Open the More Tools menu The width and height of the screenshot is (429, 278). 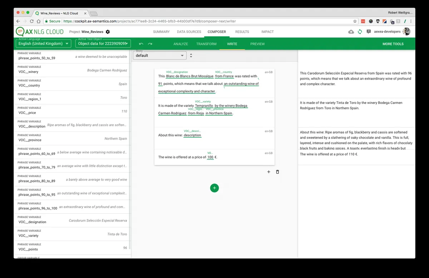pos(393,44)
